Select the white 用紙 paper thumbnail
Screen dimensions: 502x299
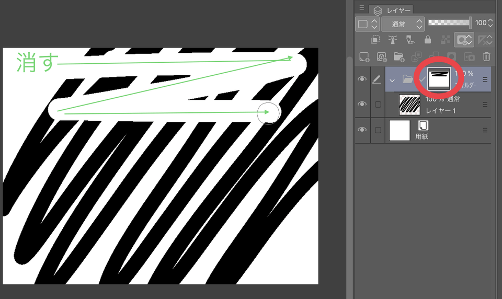[x=400, y=130]
